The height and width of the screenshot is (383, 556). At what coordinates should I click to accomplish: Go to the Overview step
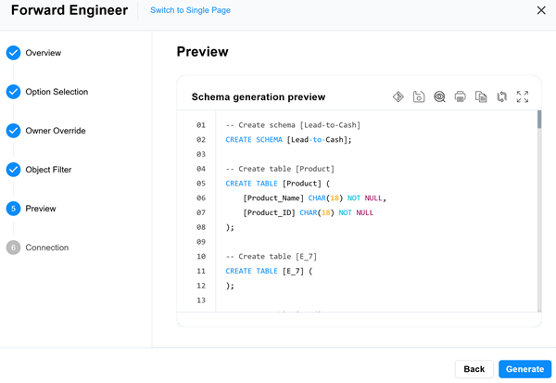click(44, 53)
